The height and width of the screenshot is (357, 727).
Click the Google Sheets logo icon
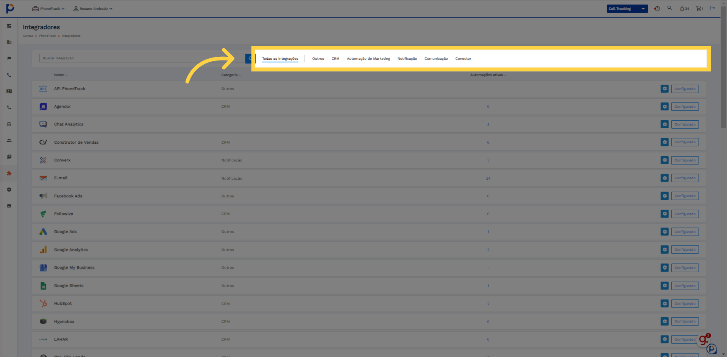(x=43, y=286)
